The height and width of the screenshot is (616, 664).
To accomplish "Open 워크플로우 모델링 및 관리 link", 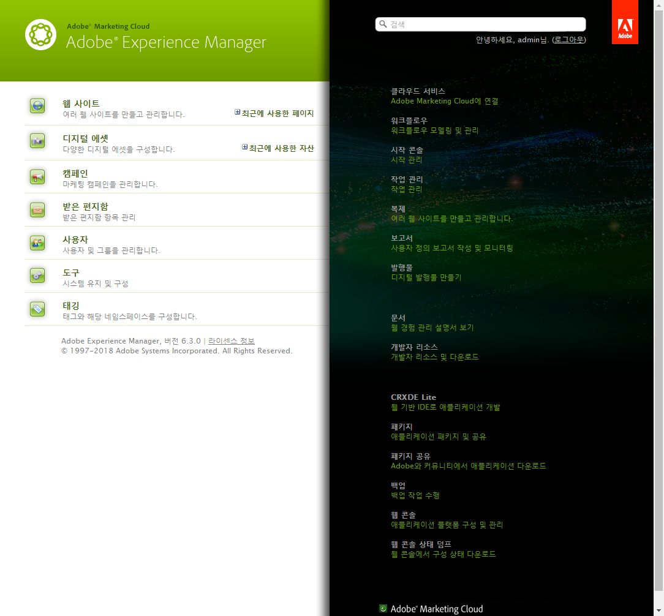I will [x=434, y=130].
